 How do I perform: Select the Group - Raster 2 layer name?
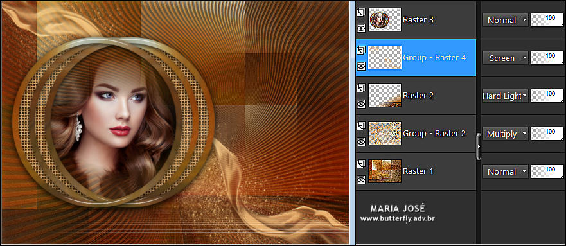(434, 134)
